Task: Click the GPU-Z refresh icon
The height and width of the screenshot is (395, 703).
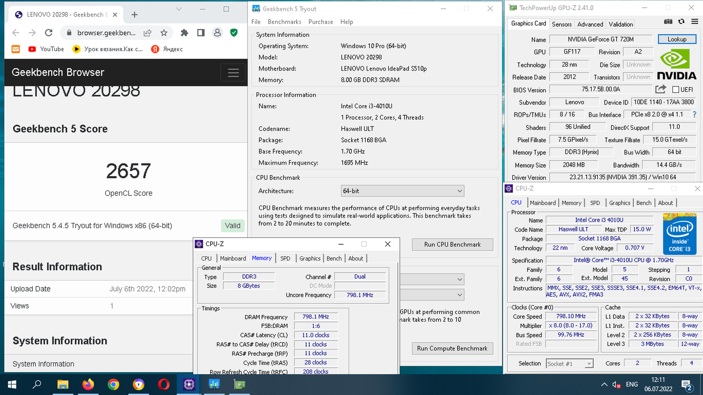Action: click(x=681, y=22)
